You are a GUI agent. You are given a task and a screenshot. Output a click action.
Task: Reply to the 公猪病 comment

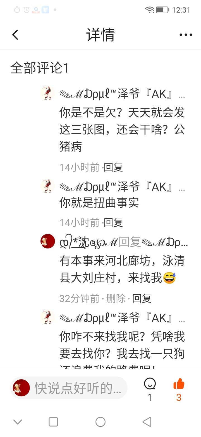point(113,167)
